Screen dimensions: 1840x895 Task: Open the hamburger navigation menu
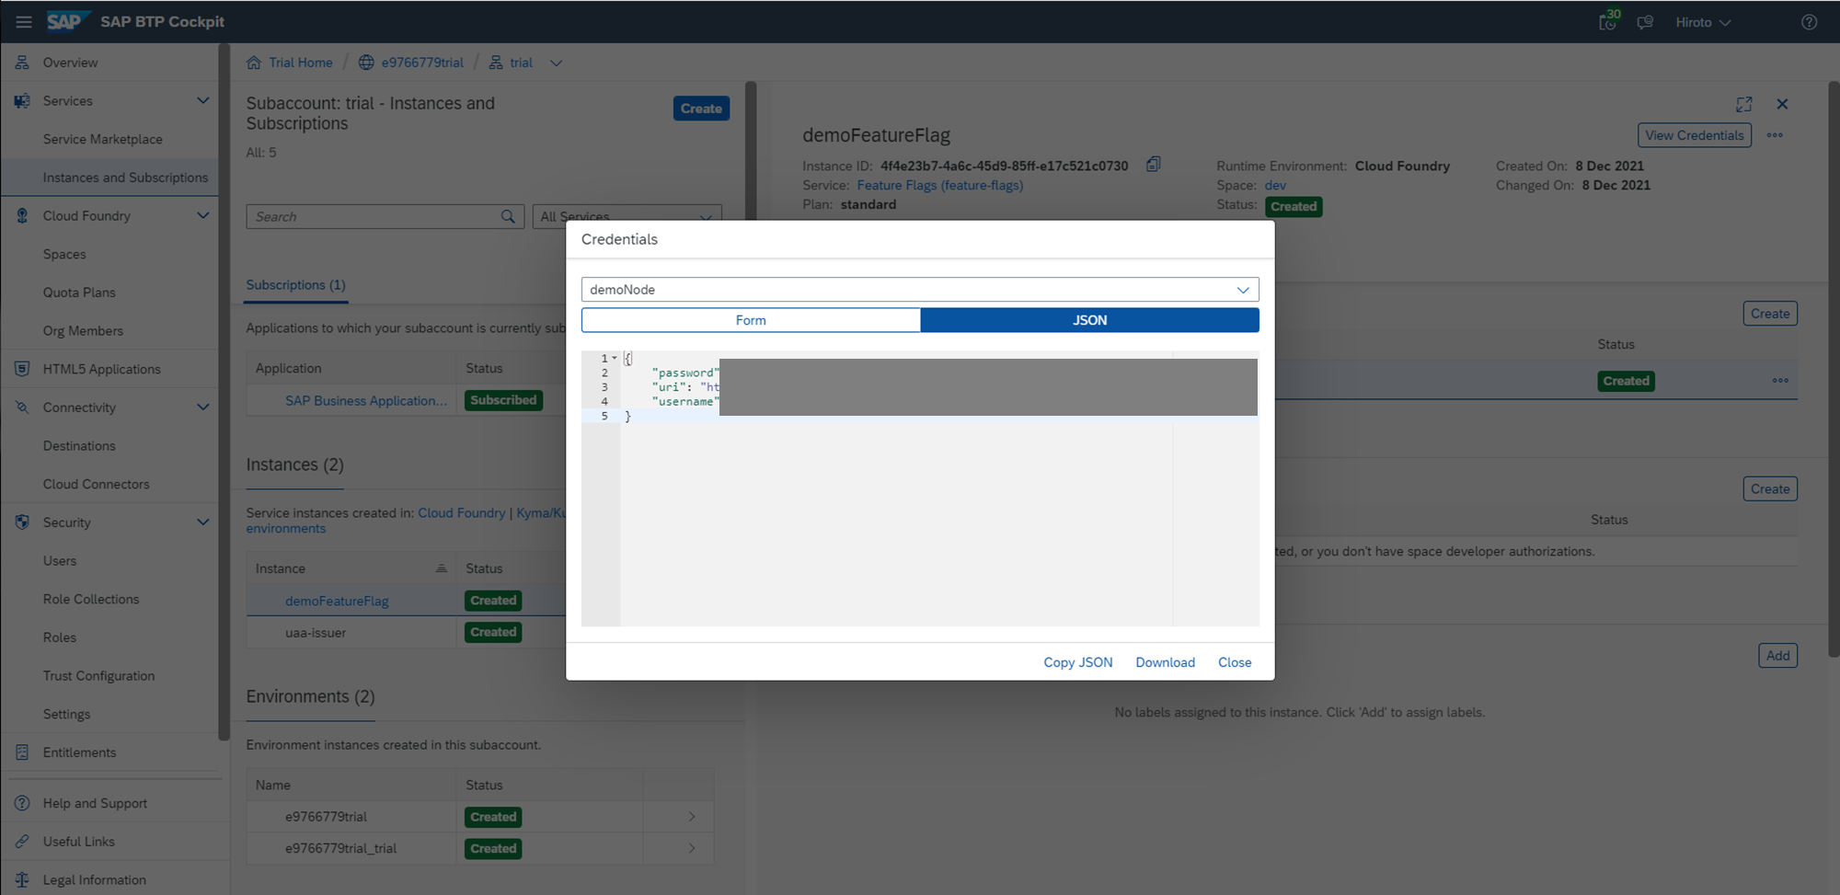[24, 22]
